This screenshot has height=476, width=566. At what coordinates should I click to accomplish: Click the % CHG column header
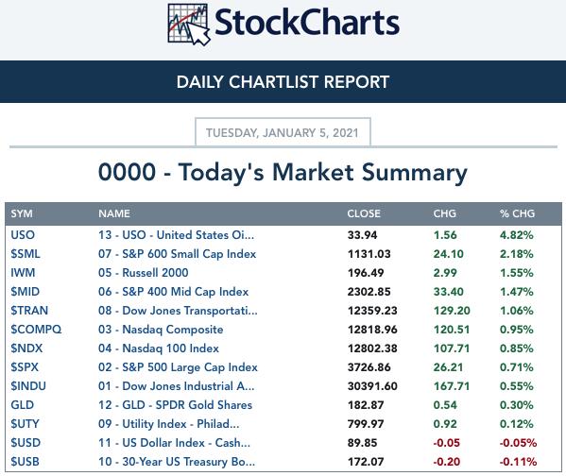pyautogui.click(x=517, y=213)
